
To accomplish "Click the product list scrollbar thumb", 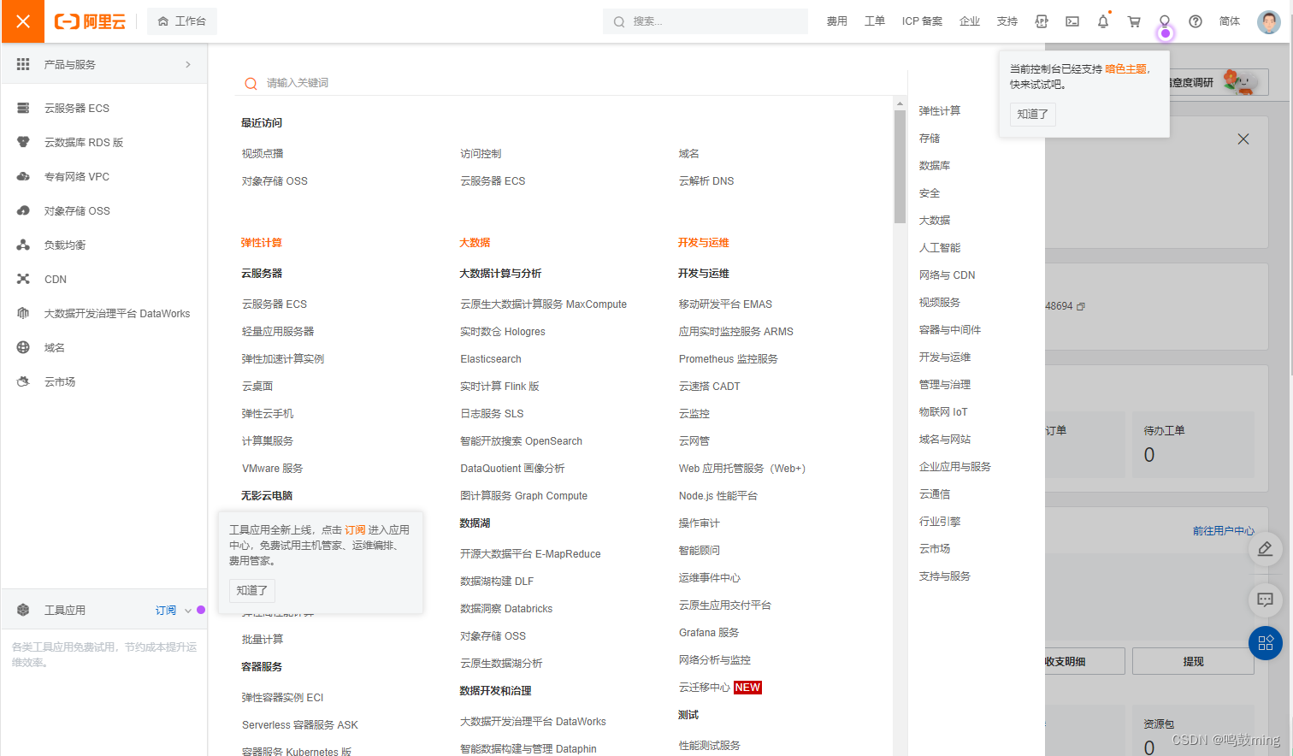I will click(x=900, y=166).
